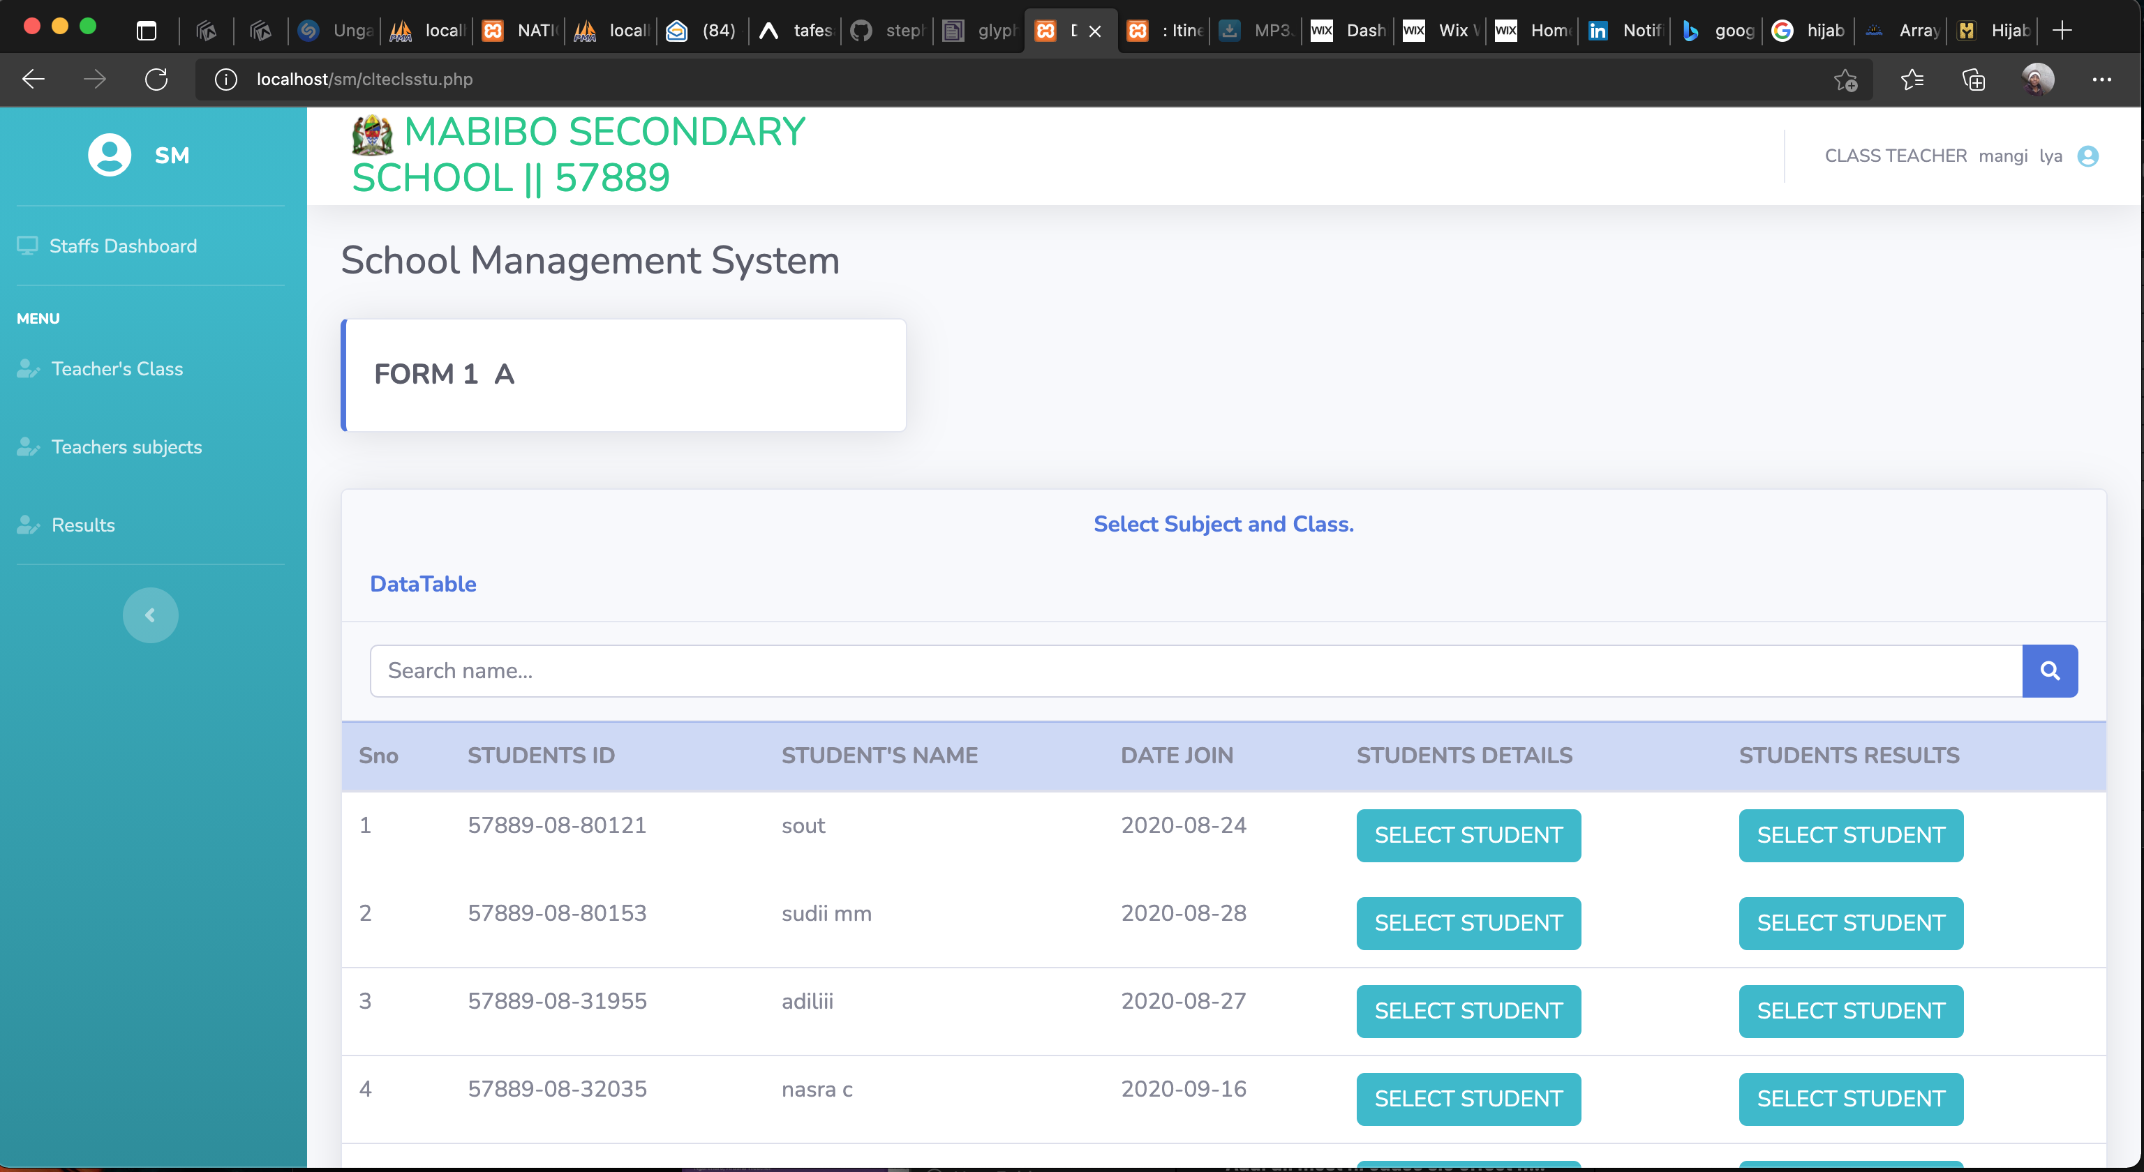Click into the Search name field
Viewport: 2144px width, 1172px height.
click(x=1195, y=670)
